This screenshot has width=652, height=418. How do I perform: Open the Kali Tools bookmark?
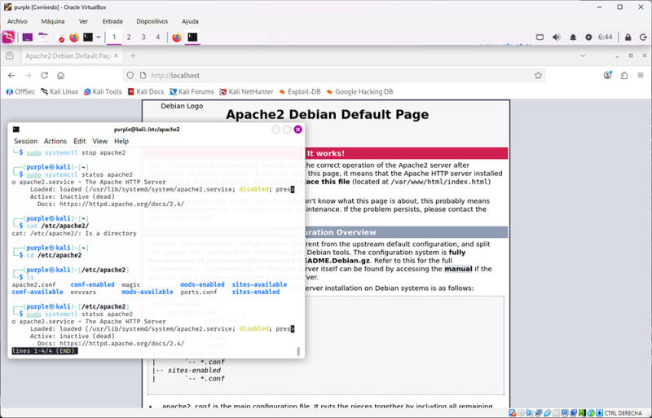pos(103,91)
